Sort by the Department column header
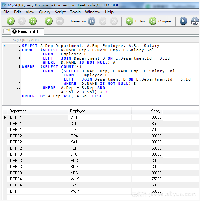This screenshot has width=200, height=201. point(38,111)
